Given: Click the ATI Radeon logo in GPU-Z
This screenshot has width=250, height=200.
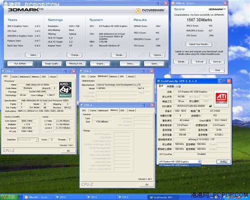Looking at the screenshot, I should click(221, 98).
